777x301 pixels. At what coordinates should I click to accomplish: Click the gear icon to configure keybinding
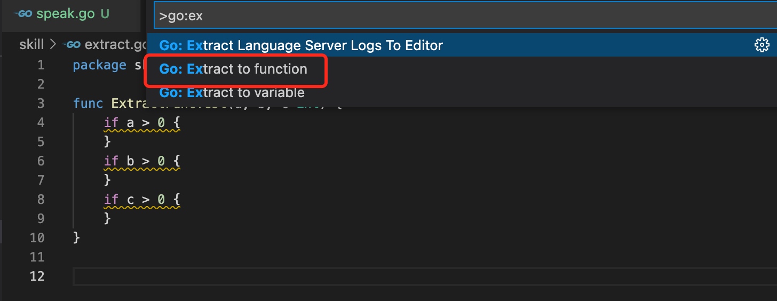point(762,45)
